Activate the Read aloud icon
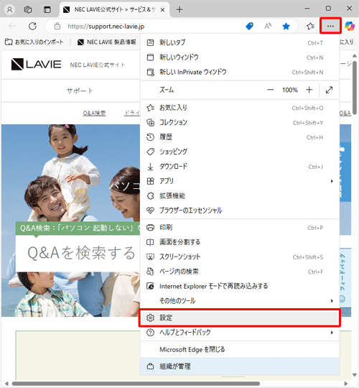This screenshot has width=359, height=388. tap(268, 26)
